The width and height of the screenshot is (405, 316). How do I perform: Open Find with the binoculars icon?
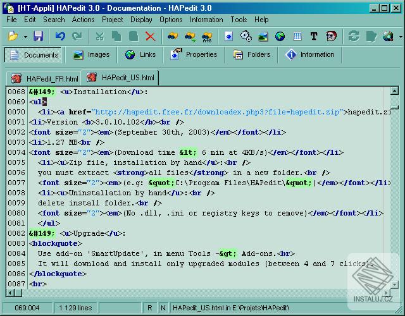[173, 36]
